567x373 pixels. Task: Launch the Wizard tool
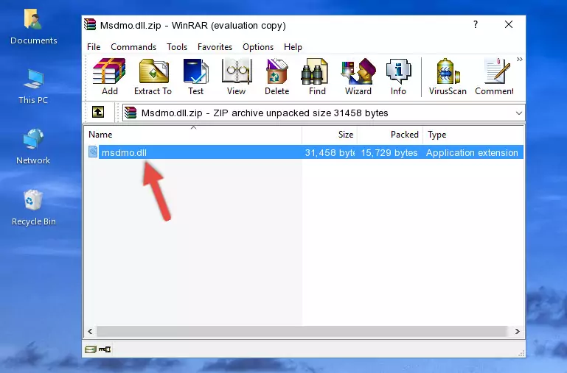coord(358,77)
